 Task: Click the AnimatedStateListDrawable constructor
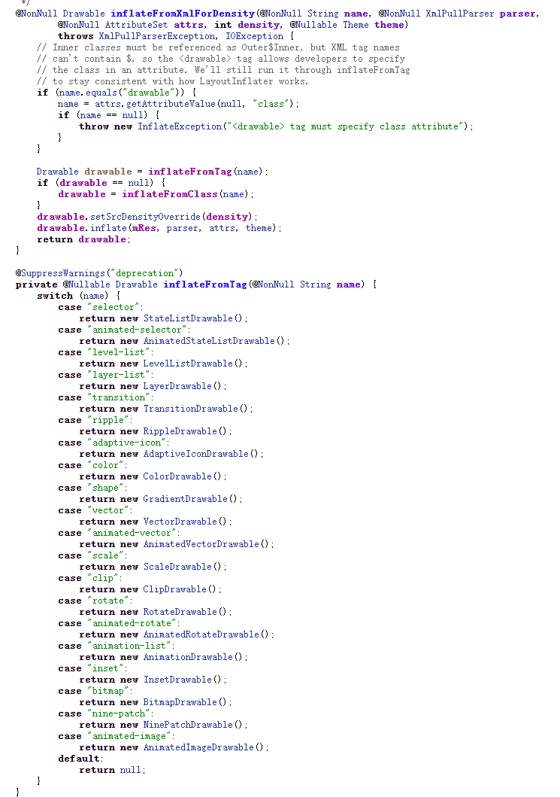[x=209, y=341]
